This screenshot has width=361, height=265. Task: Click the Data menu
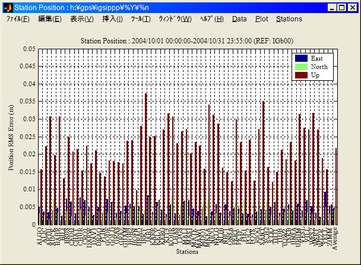[239, 19]
